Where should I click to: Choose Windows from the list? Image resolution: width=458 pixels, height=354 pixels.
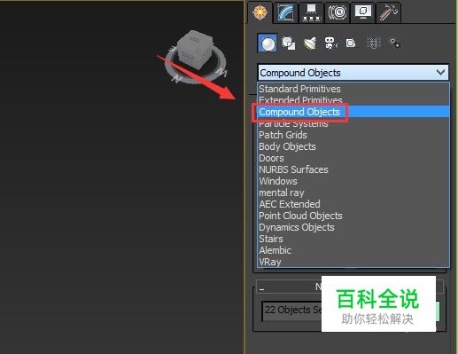pyautogui.click(x=353, y=181)
